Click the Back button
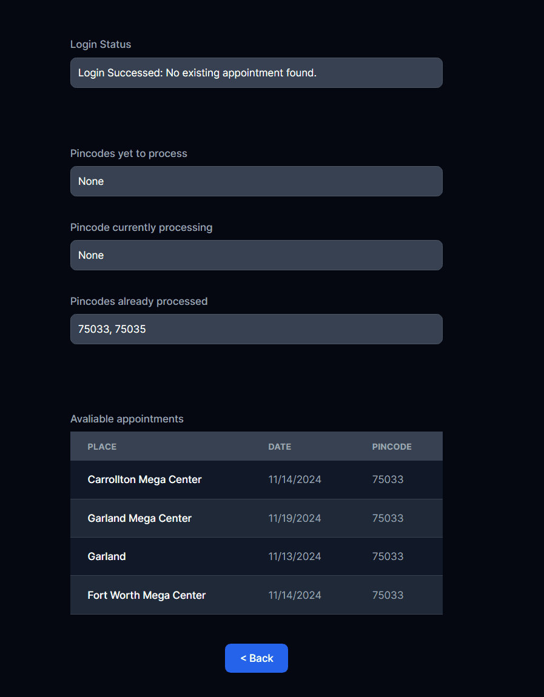 tap(256, 658)
